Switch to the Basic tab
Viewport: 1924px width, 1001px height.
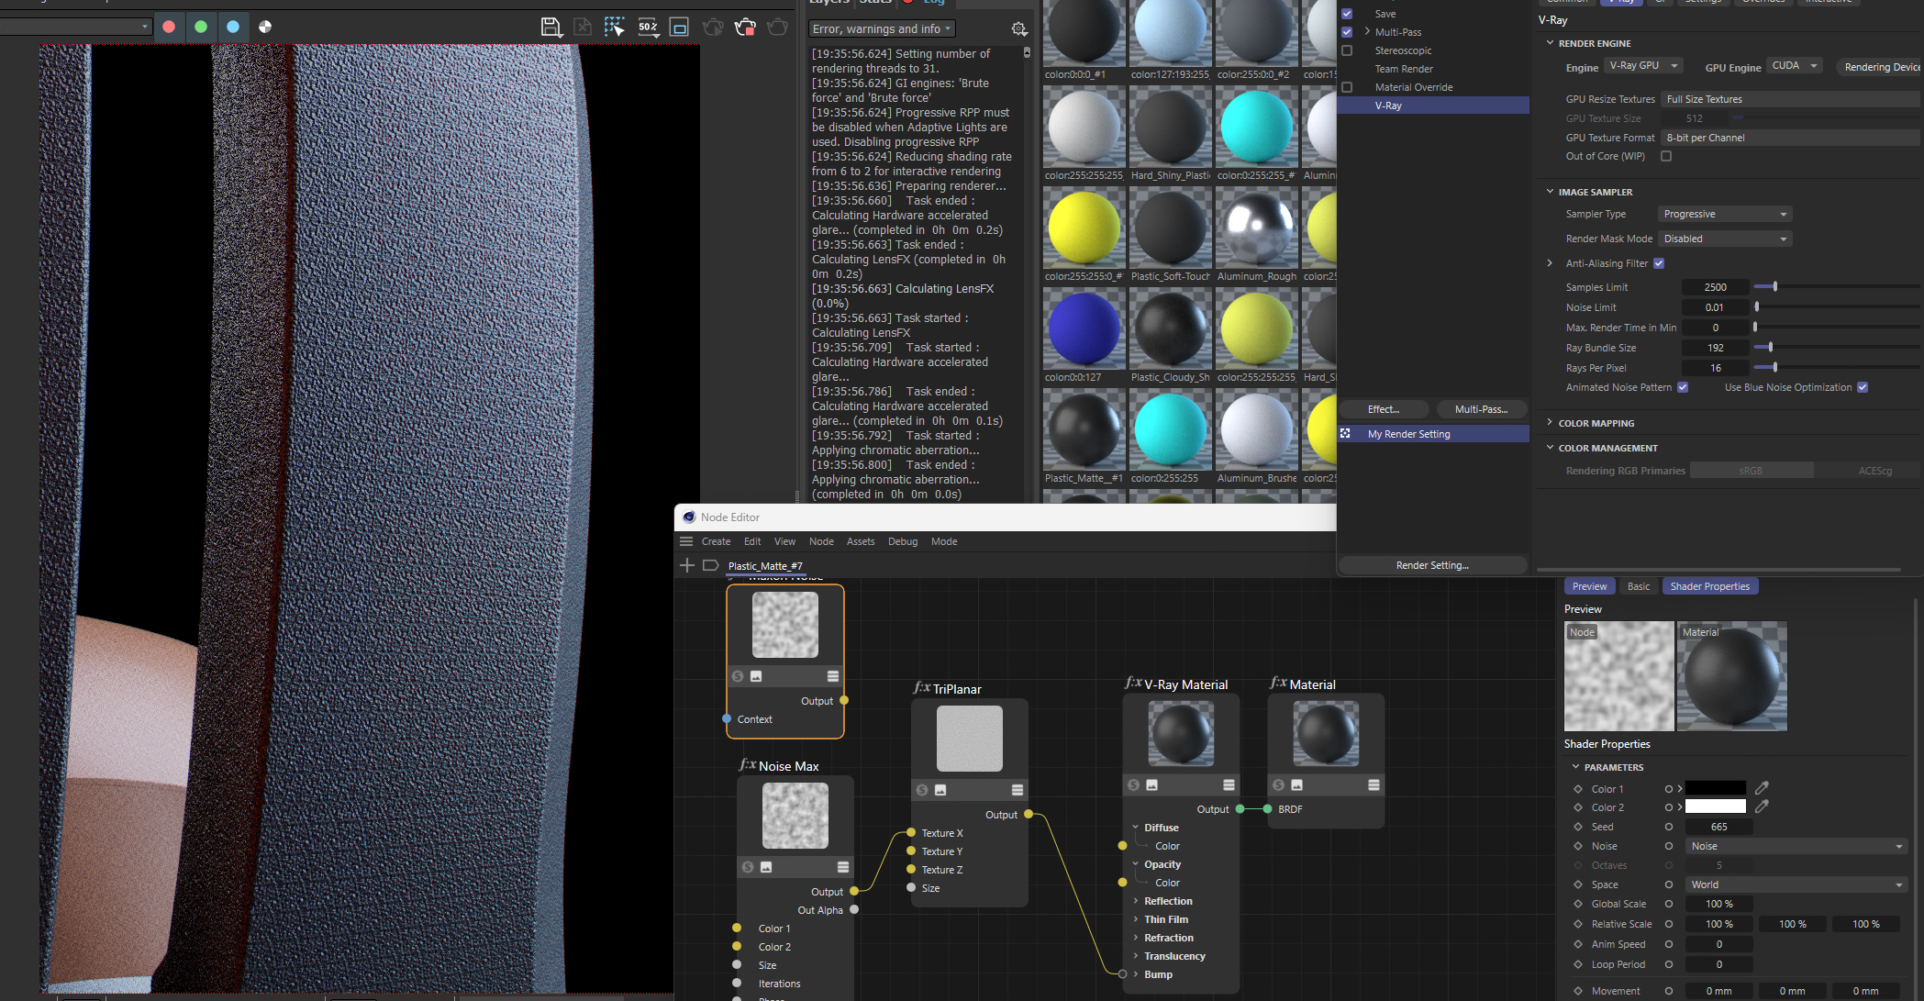click(x=1638, y=586)
